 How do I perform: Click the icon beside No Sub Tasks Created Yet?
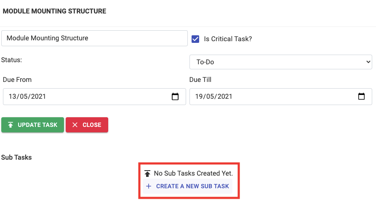click(x=147, y=173)
